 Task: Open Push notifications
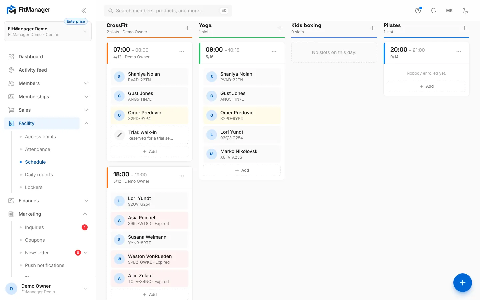[45, 265]
